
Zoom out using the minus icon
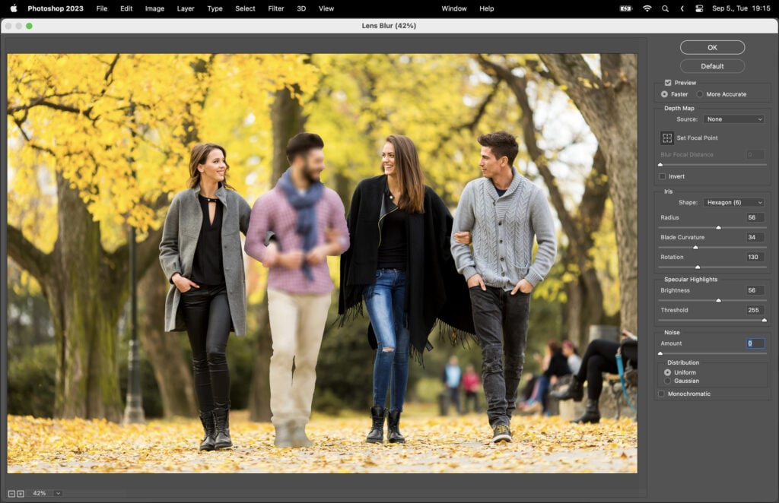[x=11, y=492]
